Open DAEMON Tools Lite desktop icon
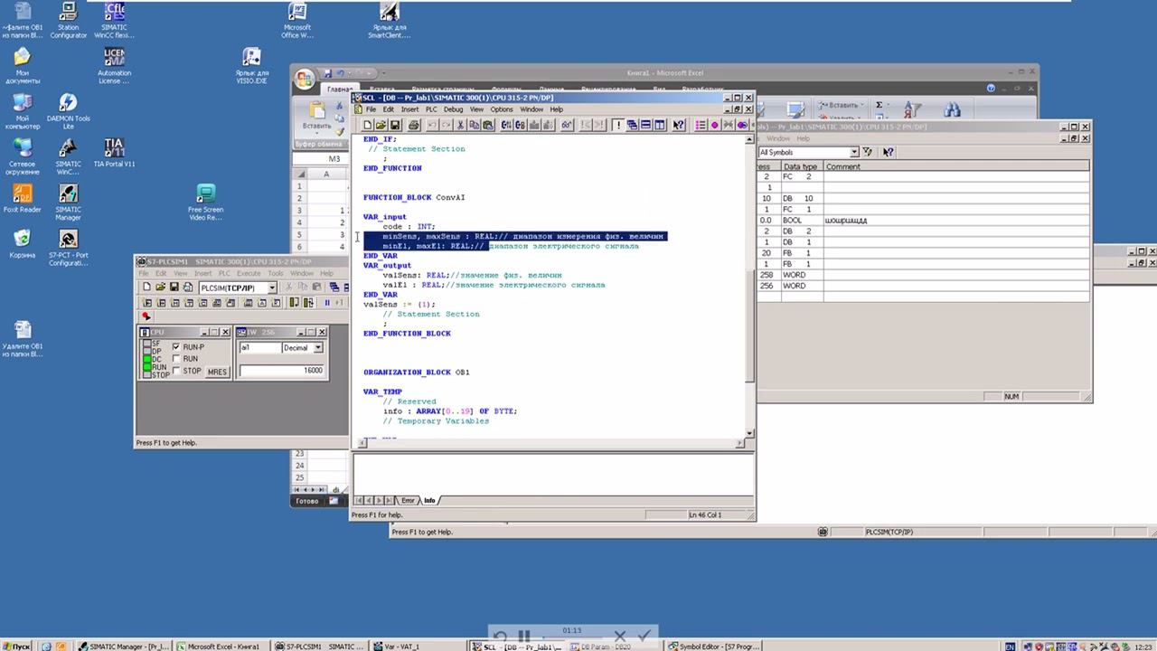The width and height of the screenshot is (1157, 651). [68, 111]
